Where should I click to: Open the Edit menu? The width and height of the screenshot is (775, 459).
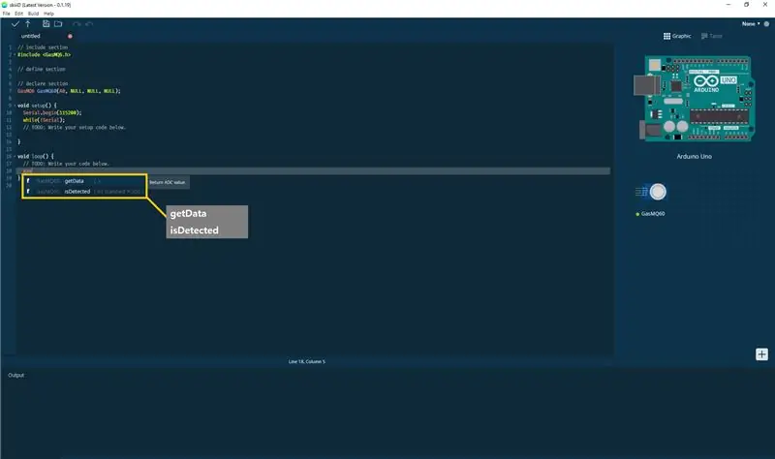point(18,14)
